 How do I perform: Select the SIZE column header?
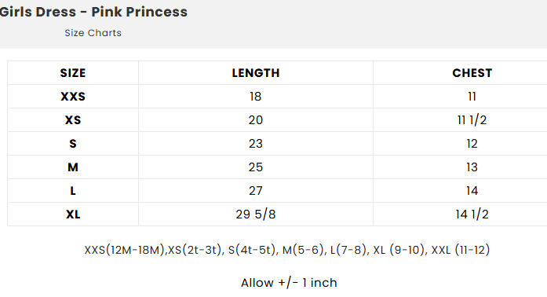tap(73, 73)
